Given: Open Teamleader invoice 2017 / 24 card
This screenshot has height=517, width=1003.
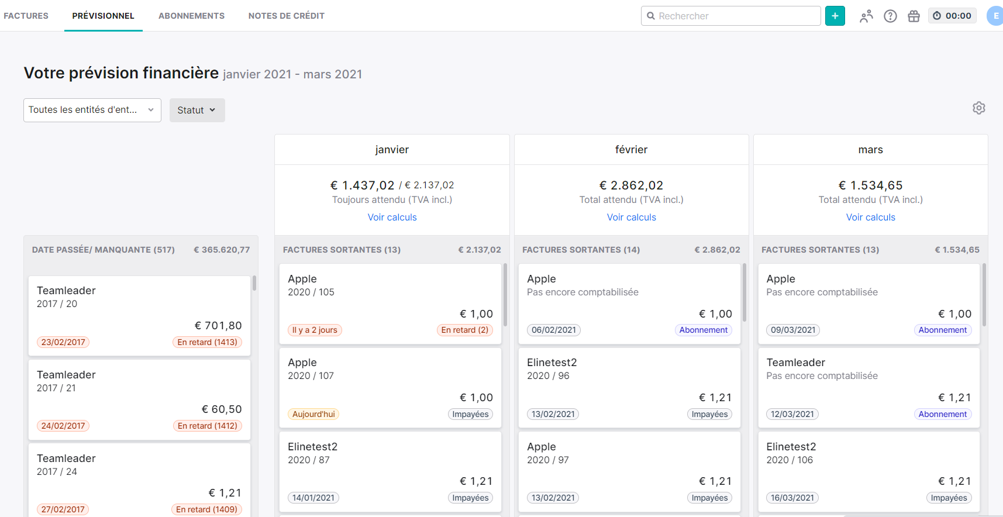Looking at the screenshot, I should (139, 480).
